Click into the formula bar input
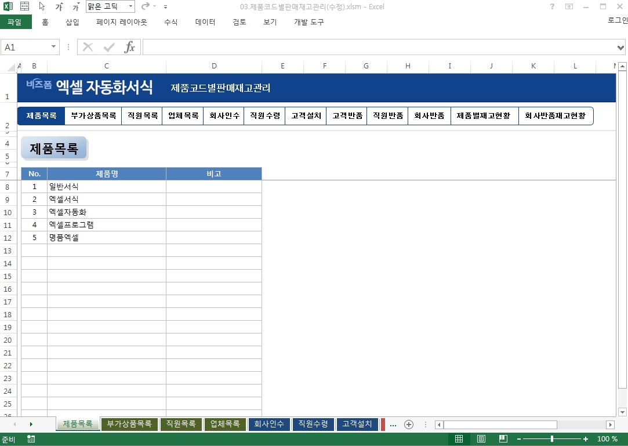628x446 pixels. pos(379,48)
